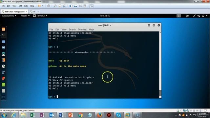Open Internet Explorer from the taskbar

tap(13, 115)
